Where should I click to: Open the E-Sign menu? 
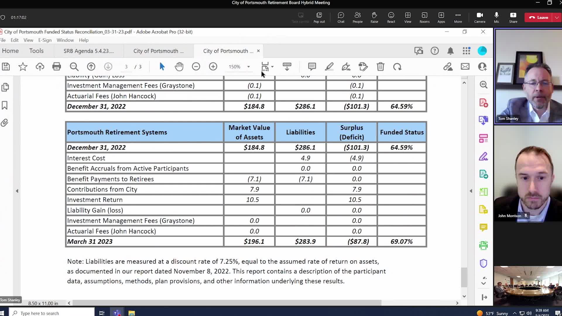pyautogui.click(x=45, y=40)
